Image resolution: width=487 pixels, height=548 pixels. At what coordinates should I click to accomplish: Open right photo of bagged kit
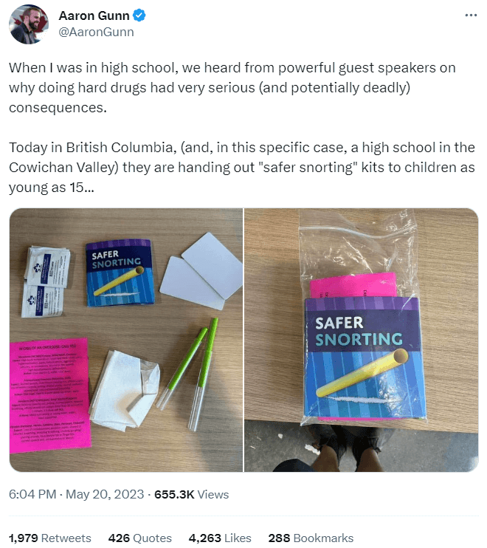362,340
